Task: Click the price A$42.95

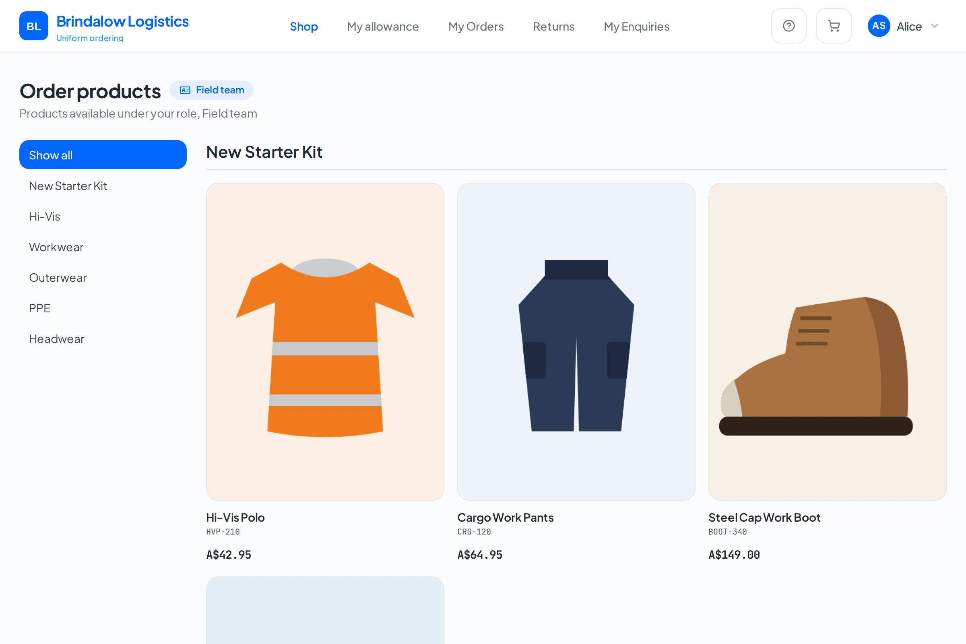Action: (229, 555)
